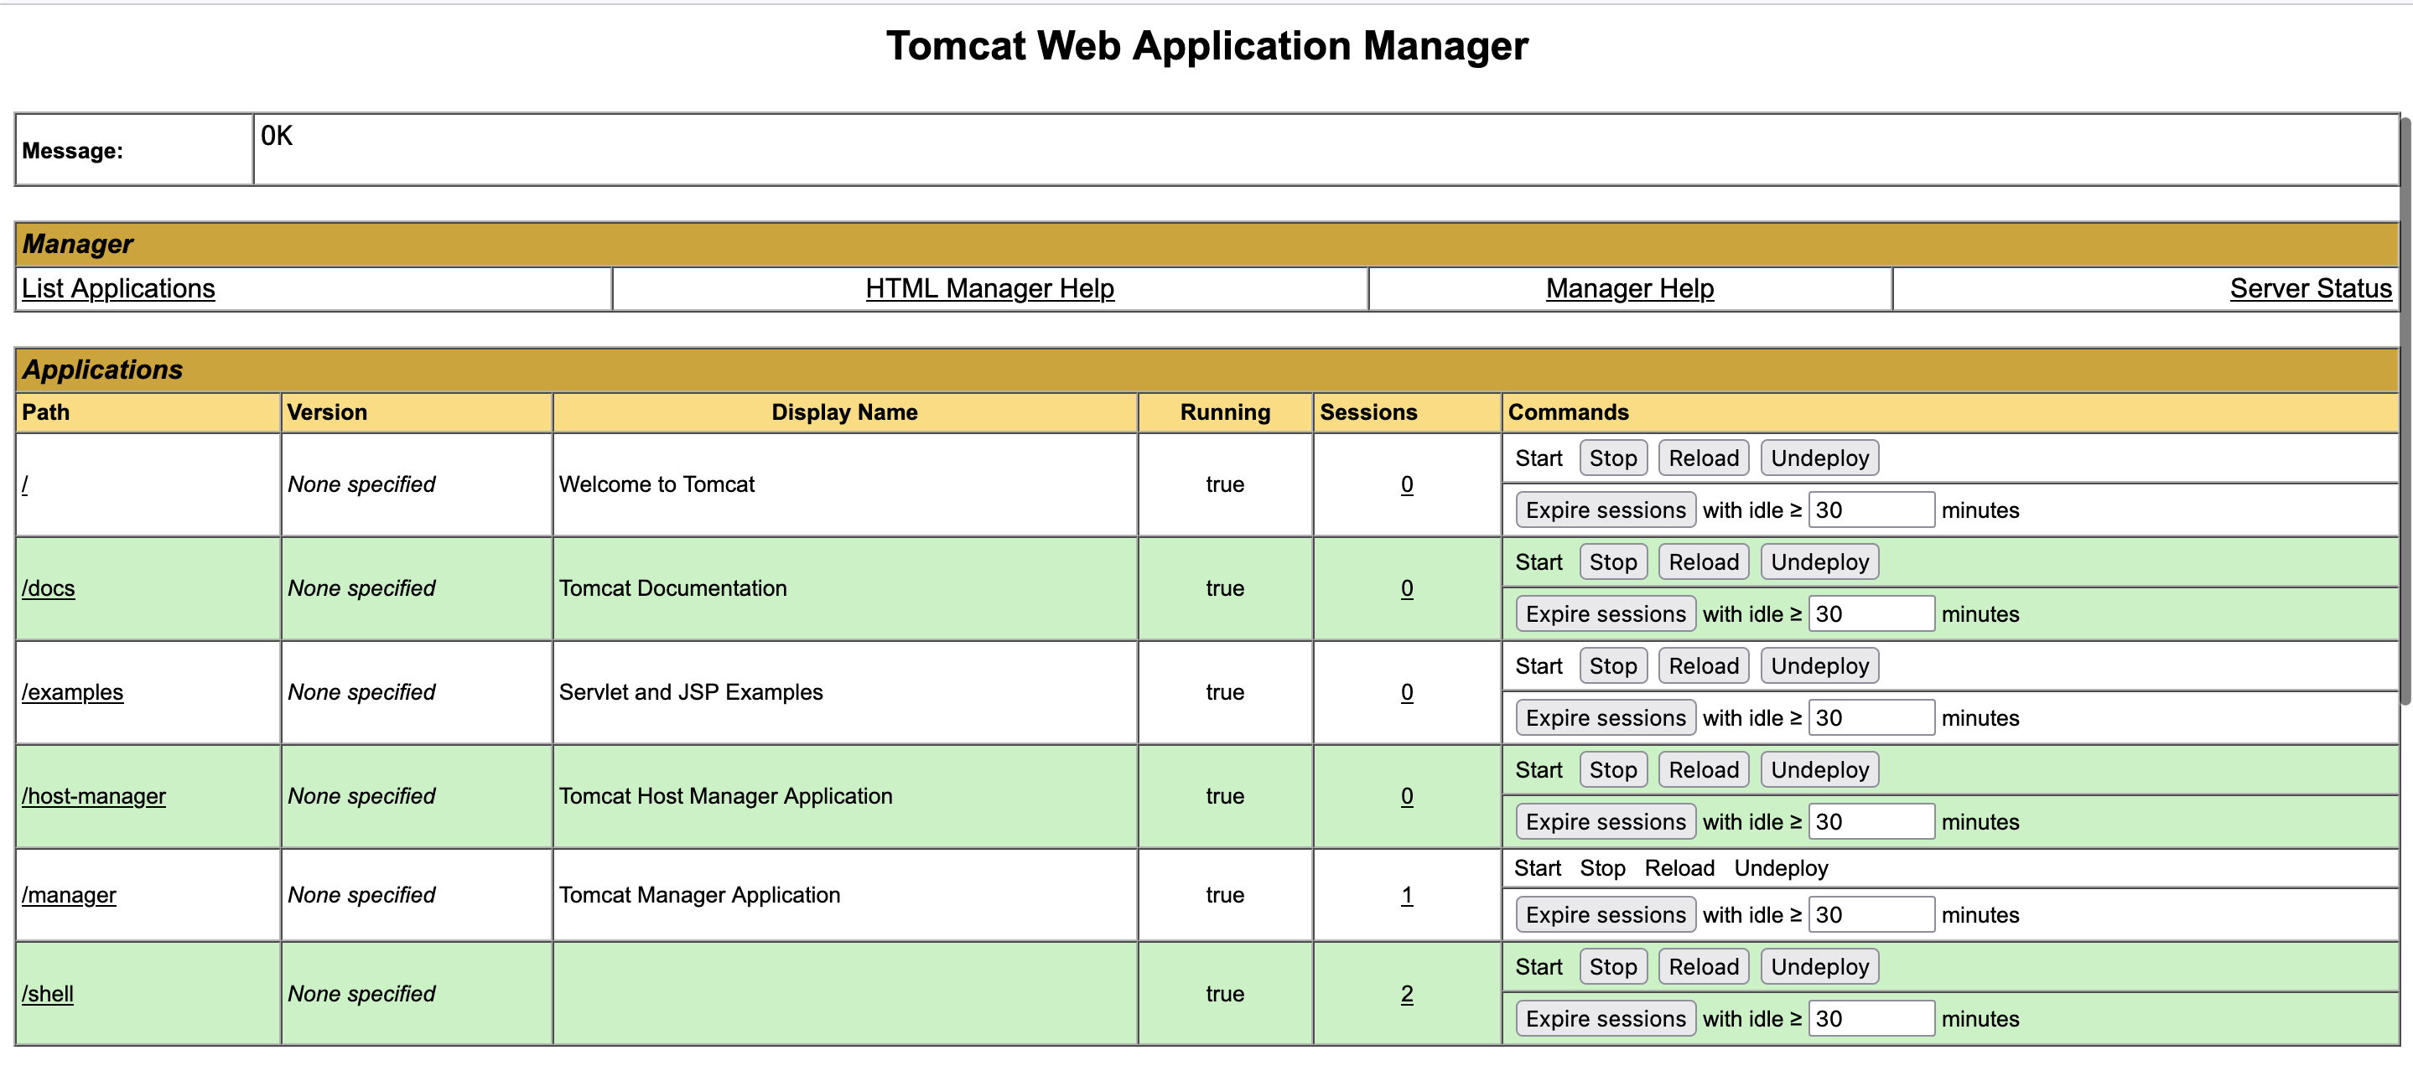Click the Manager Help link
This screenshot has height=1071, width=2413.
(1629, 288)
